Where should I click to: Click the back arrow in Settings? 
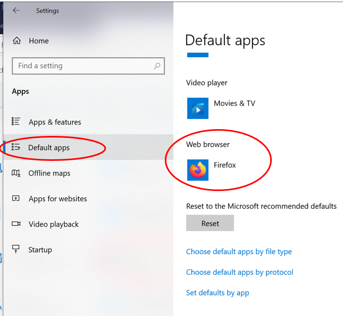(16, 10)
